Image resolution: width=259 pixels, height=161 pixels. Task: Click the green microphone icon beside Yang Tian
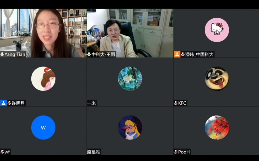2,54
